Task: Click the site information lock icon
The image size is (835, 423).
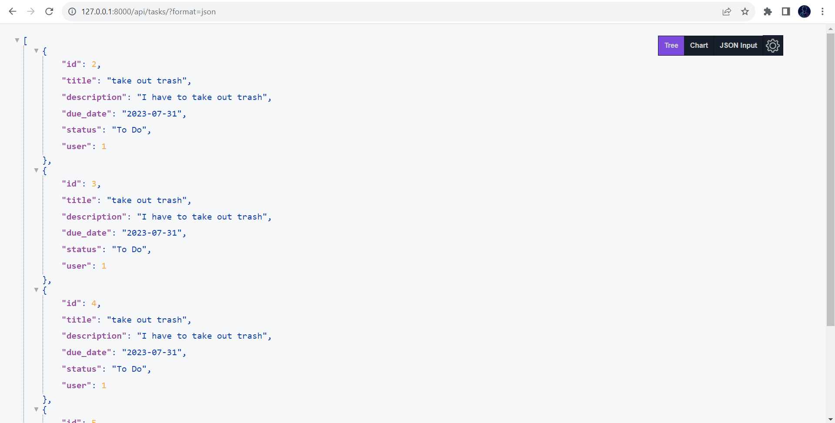Action: coord(72,12)
